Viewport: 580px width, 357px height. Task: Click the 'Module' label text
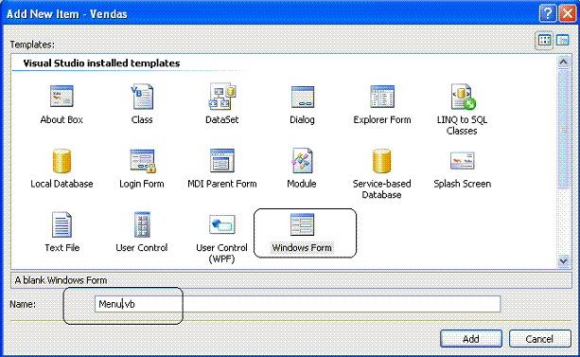(x=302, y=184)
